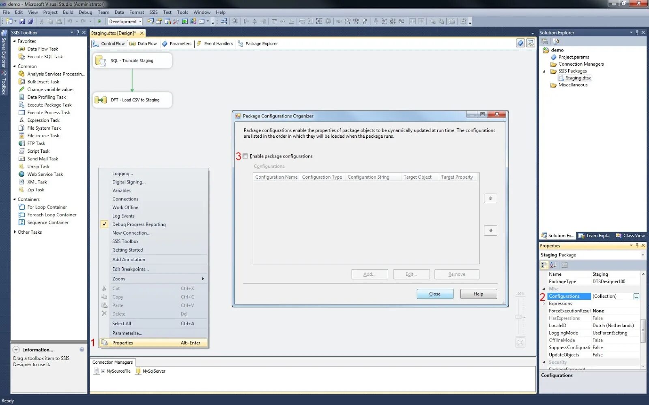Click the Show All Files icon in Solution Explorer
Screen dimensions: 649x405
(x=556, y=41)
